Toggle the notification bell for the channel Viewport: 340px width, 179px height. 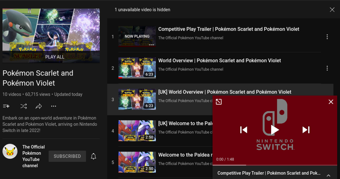pos(93,156)
